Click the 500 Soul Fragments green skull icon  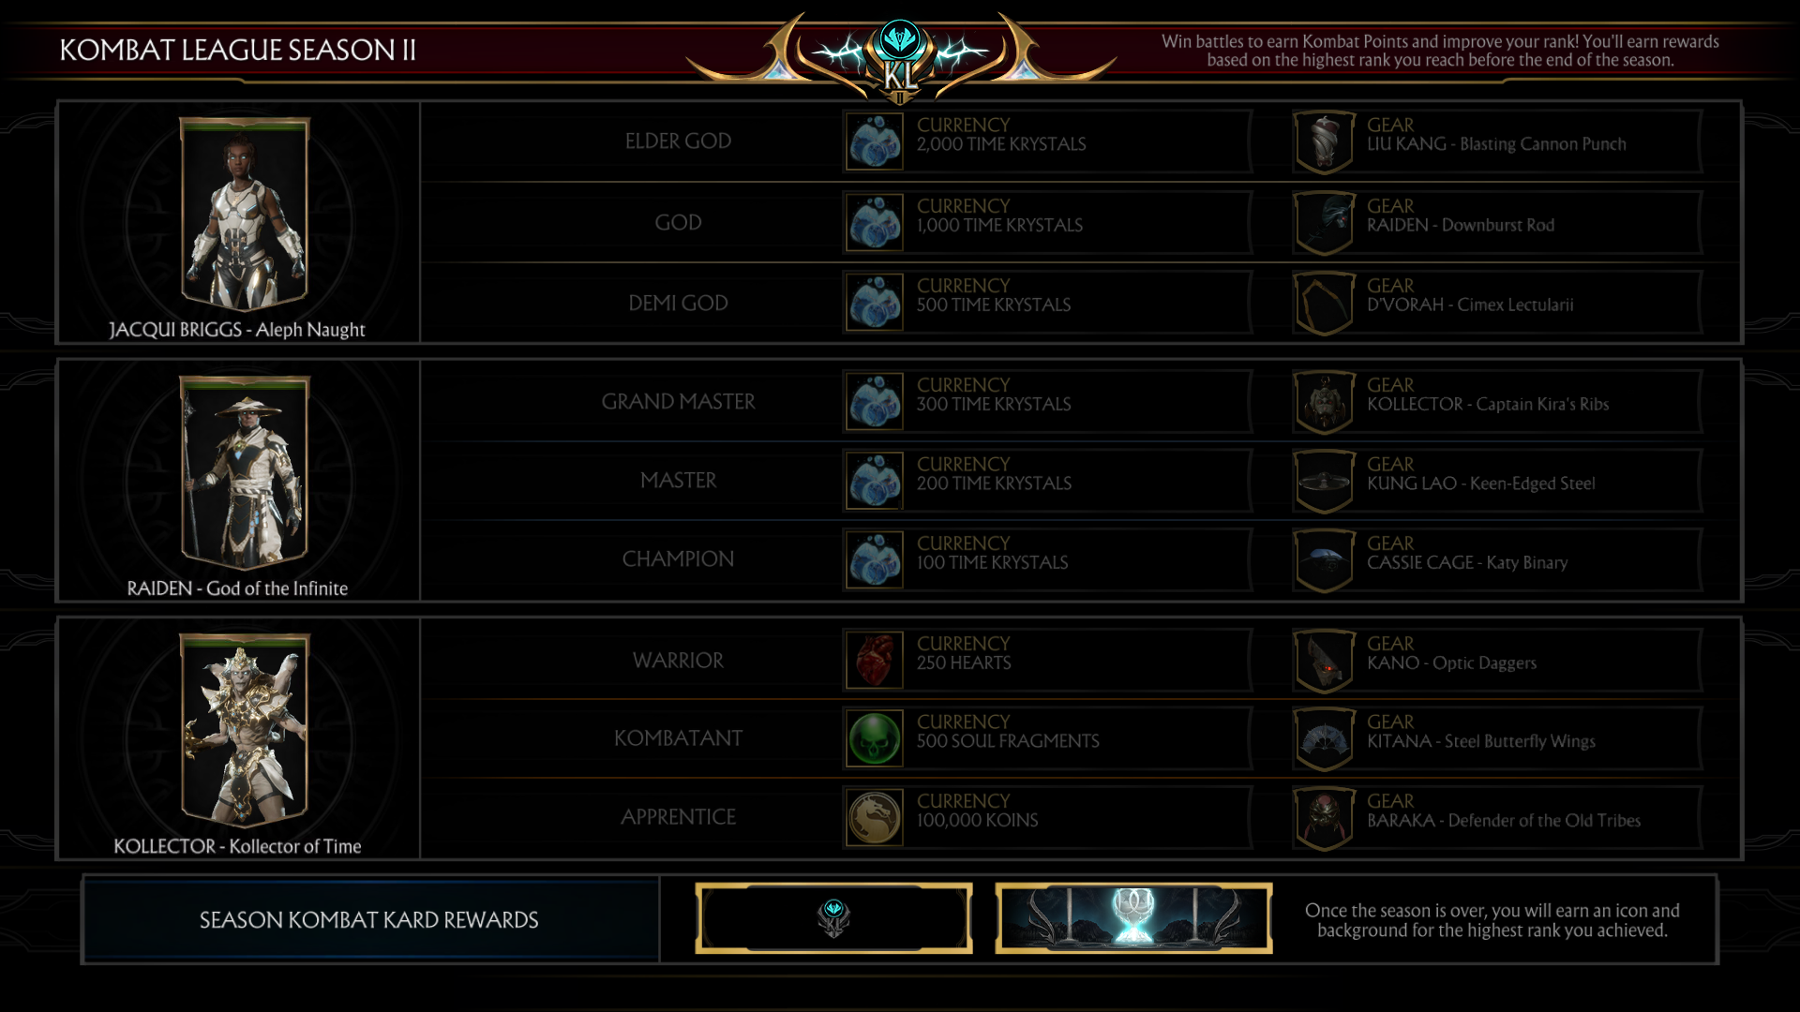[875, 738]
